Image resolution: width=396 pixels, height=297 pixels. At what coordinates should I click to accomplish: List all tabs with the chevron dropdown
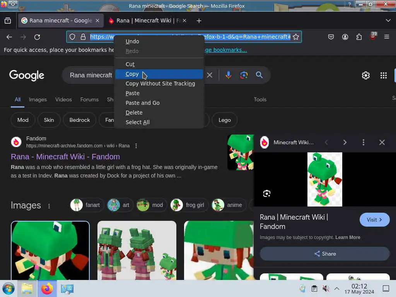(388, 20)
